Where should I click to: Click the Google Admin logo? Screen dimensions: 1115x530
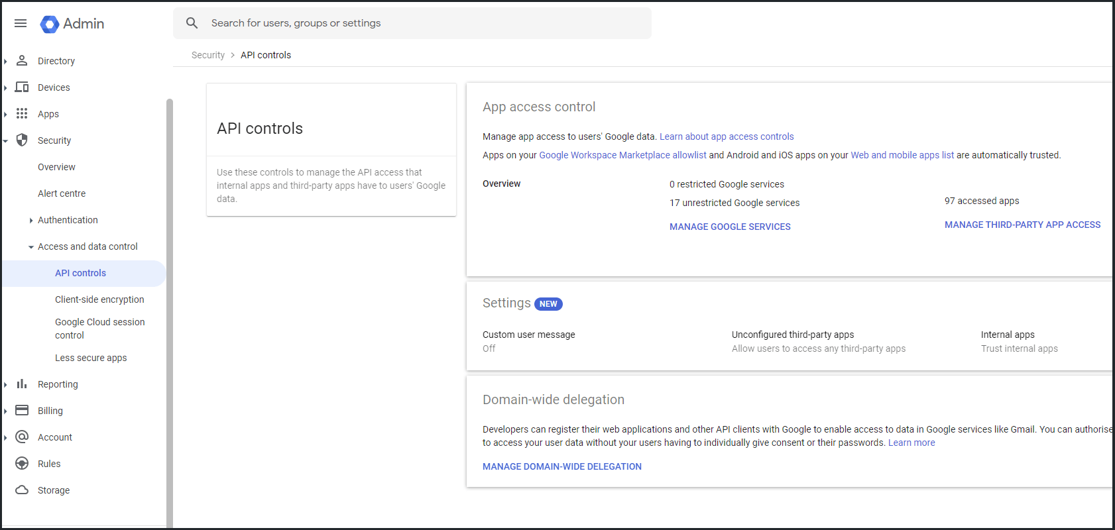click(50, 24)
